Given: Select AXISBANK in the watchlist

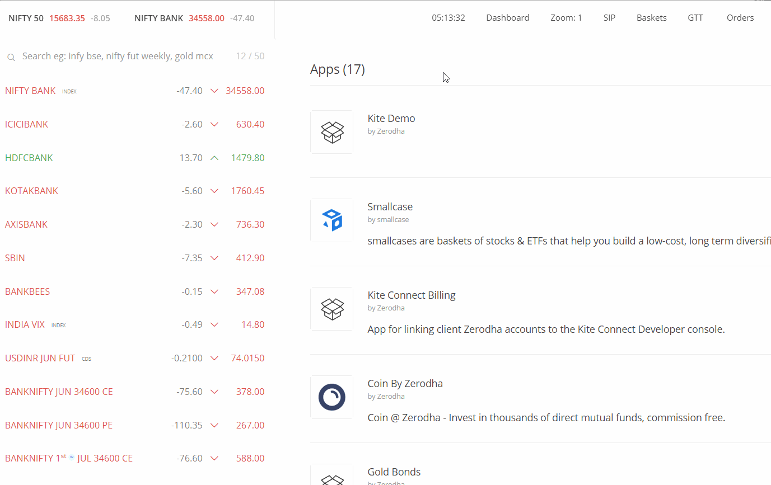Looking at the screenshot, I should point(26,224).
